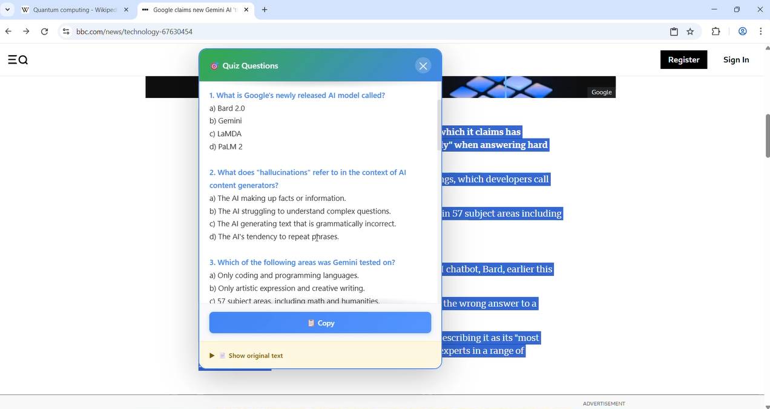This screenshot has width=770, height=409.
Task: Click the Quiz Questions target icon
Action: click(214, 66)
